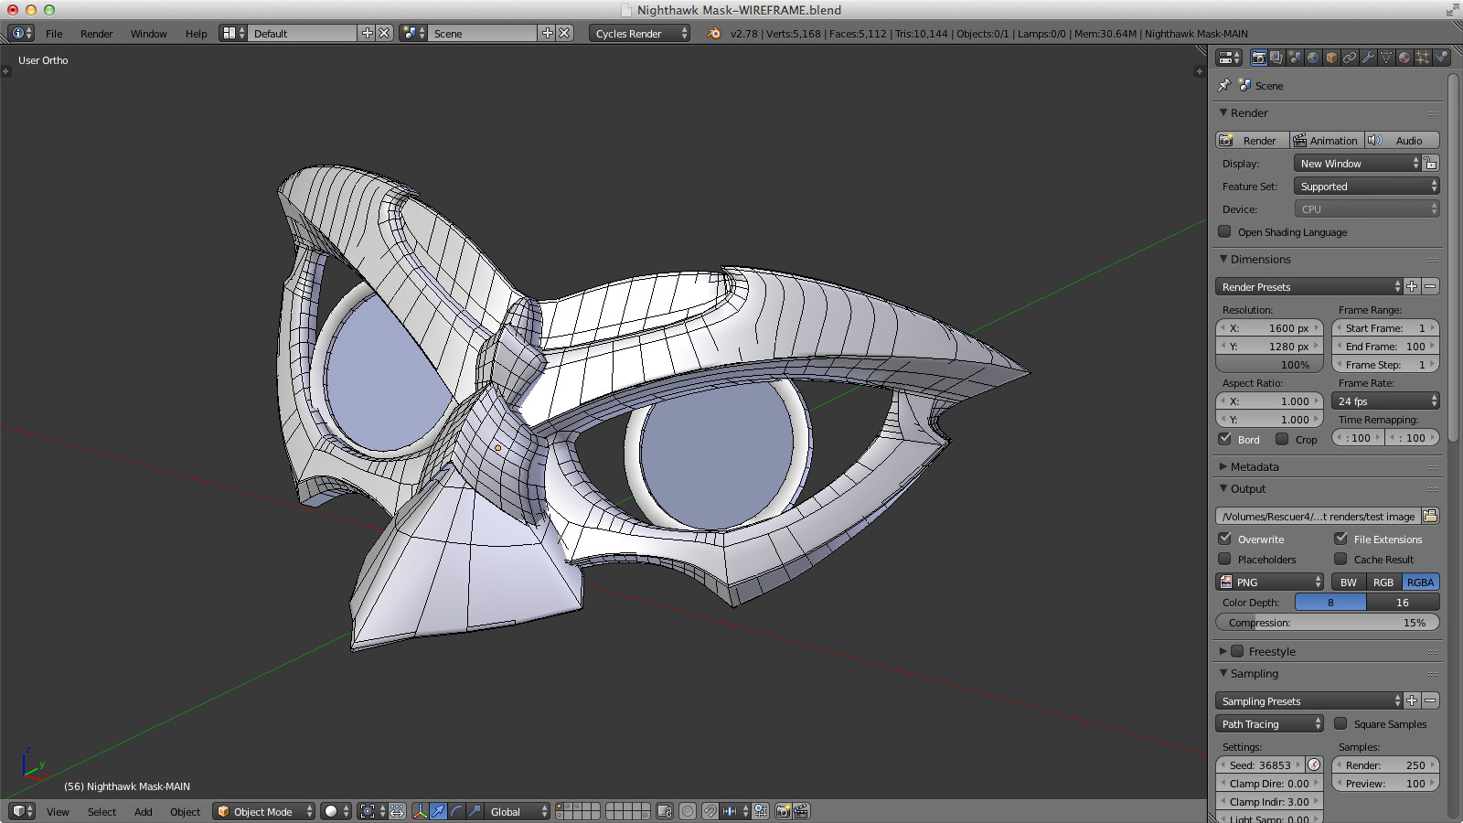Click the seed animate clock icon
This screenshot has width=1463, height=823.
click(1314, 765)
